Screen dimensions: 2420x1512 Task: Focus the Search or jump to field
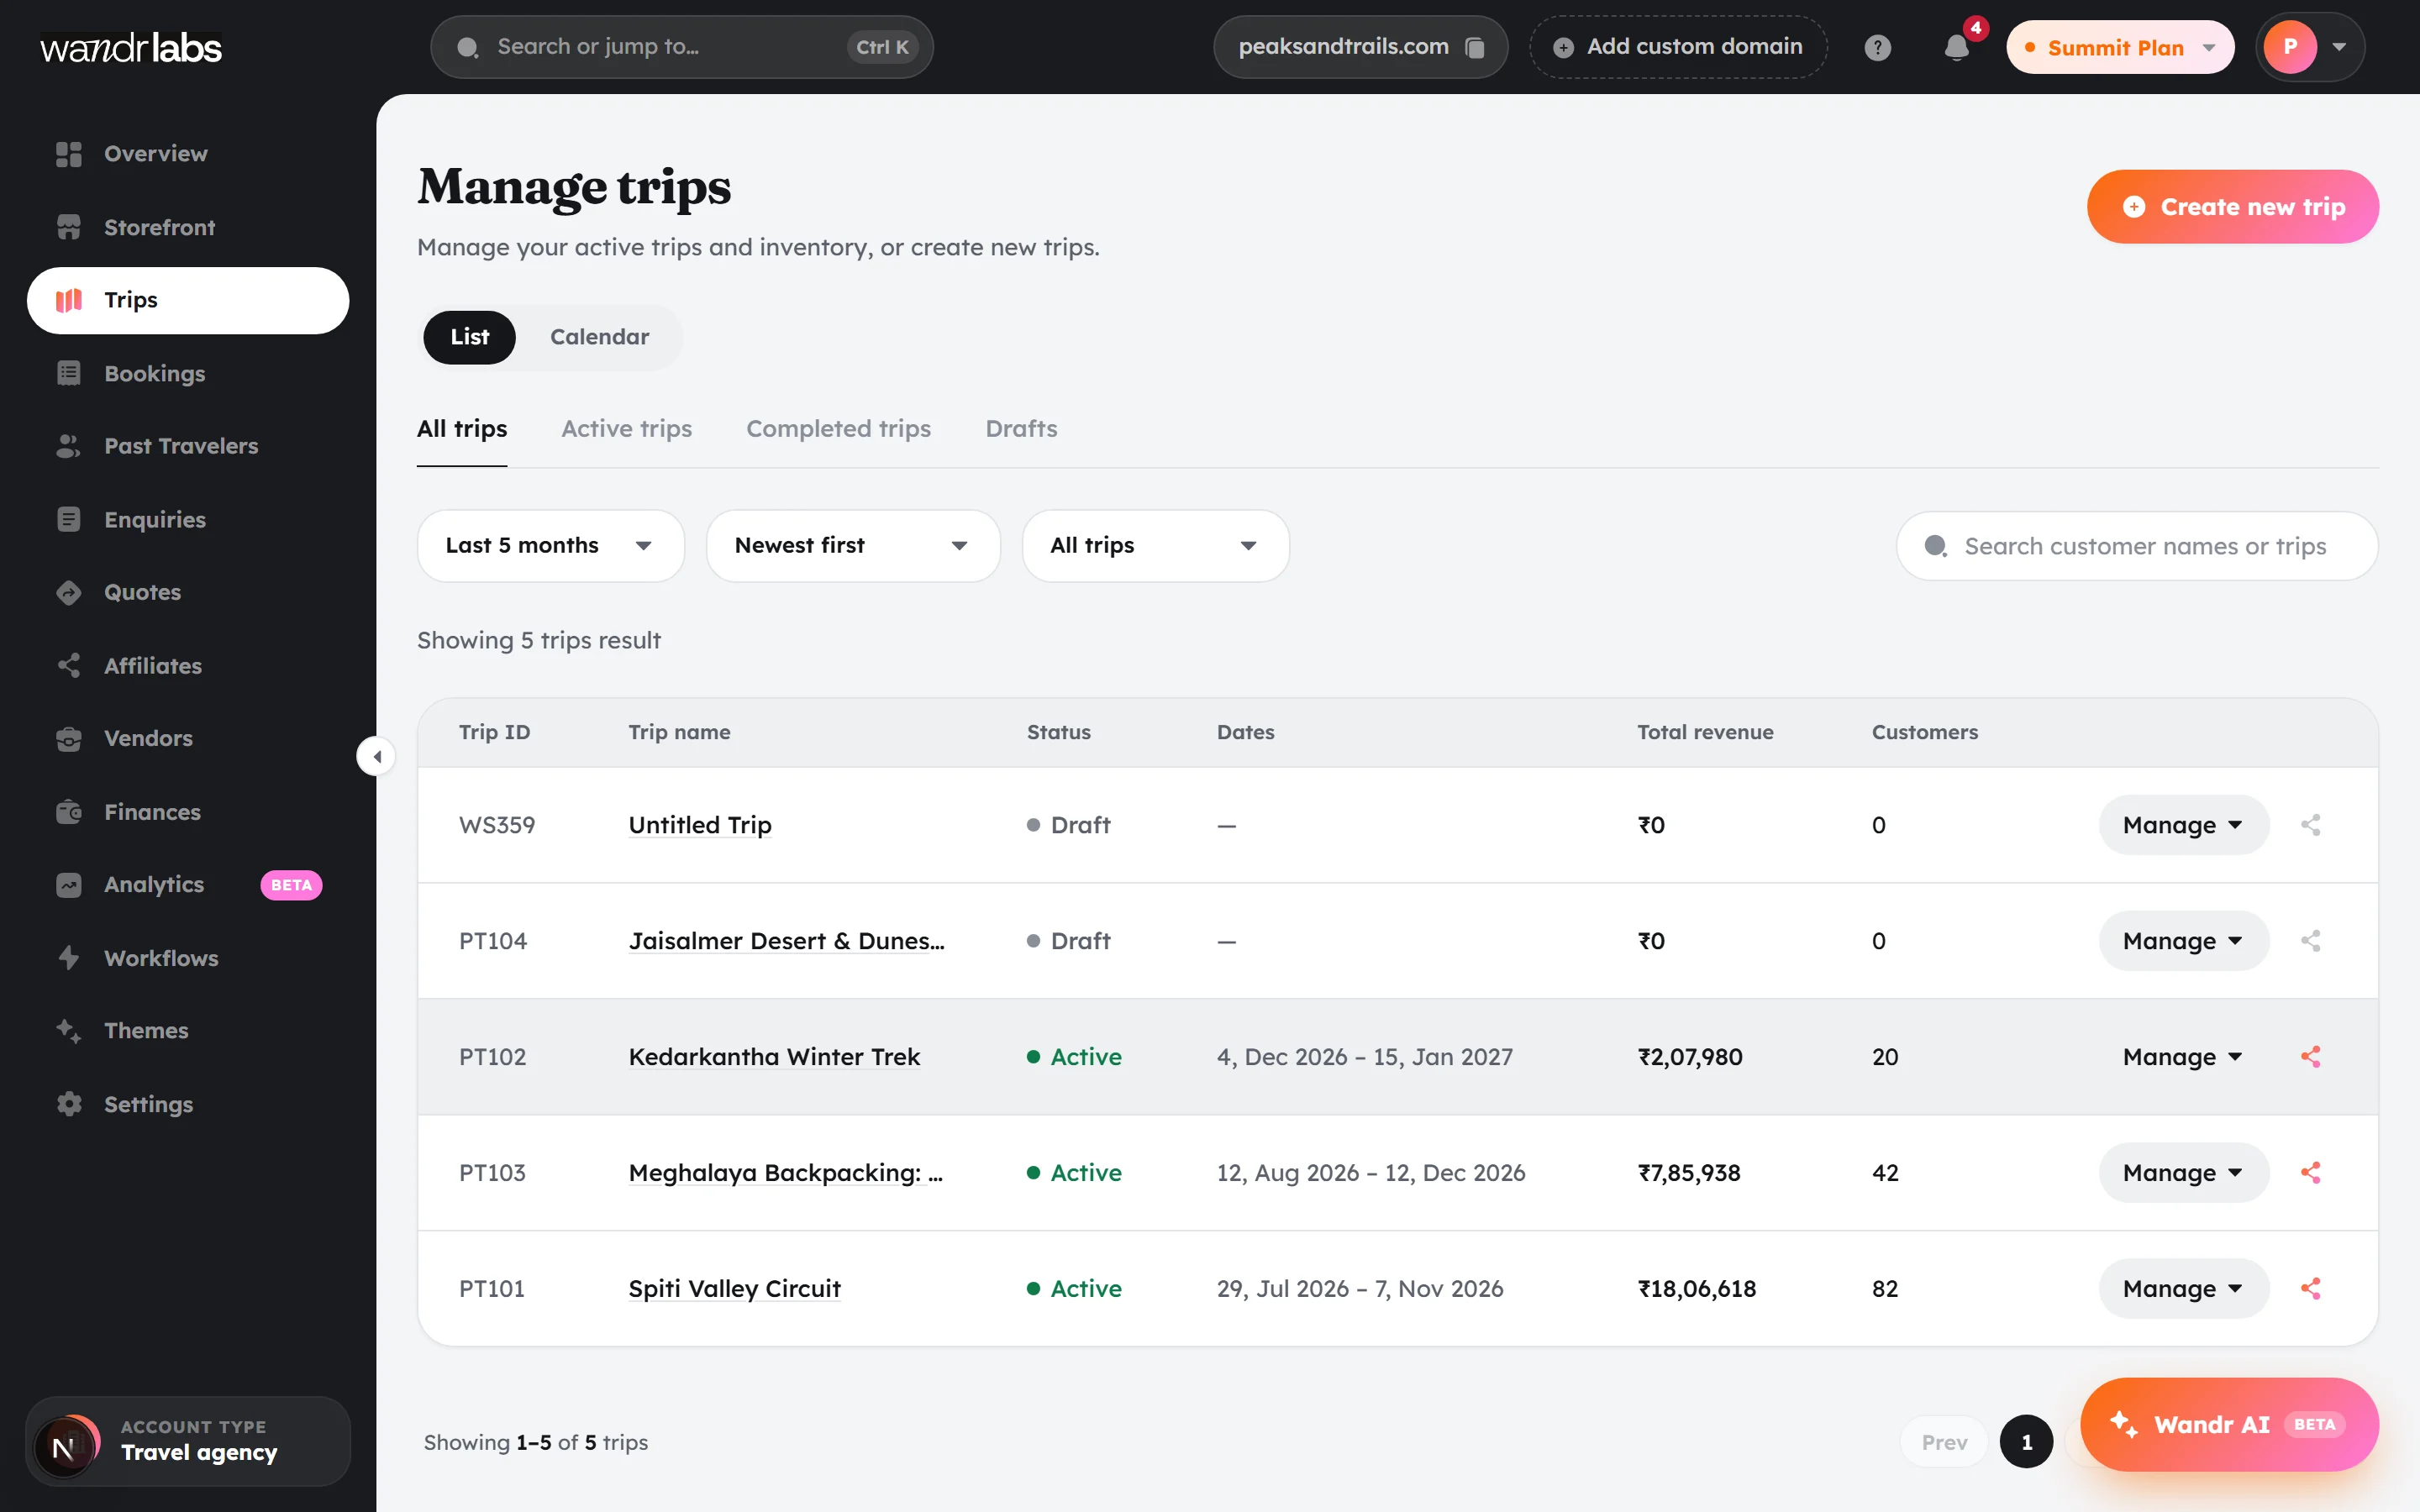tap(682, 47)
